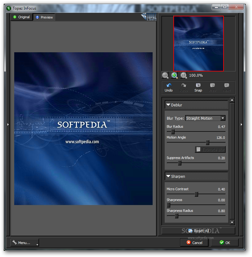This screenshot has width=252, height=257.
Task: Click the Blur Radius value 0.47
Action: pos(221,127)
